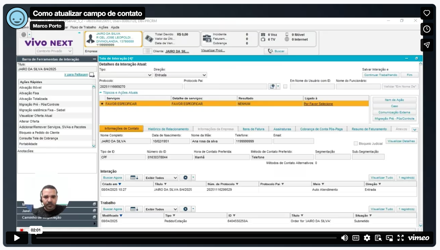Expand the Direção dropdown showing Entrada
The height and width of the screenshot is (250, 440).
(204, 75)
